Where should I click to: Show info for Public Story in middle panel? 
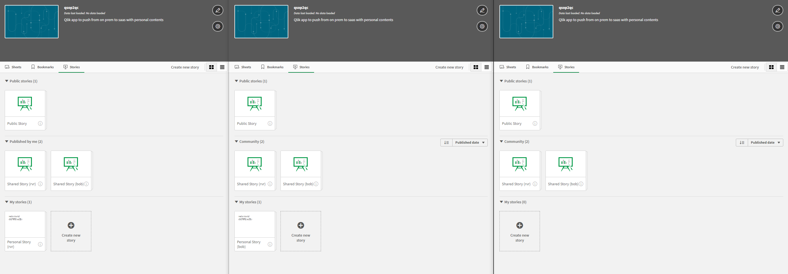click(x=270, y=123)
